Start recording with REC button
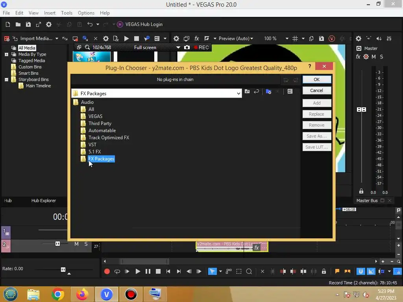The image size is (403, 302). click(201, 48)
